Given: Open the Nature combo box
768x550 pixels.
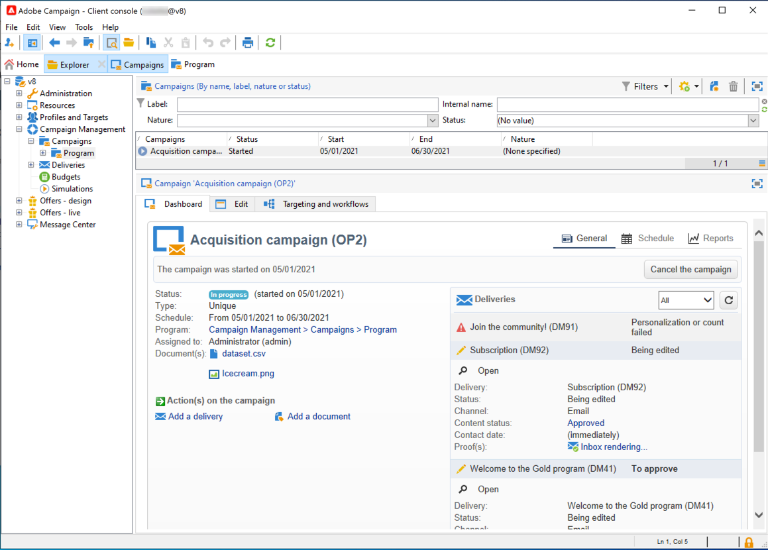Looking at the screenshot, I should pos(433,121).
